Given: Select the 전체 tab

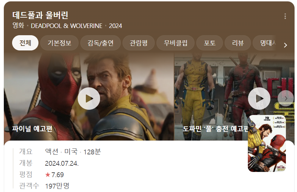Looking at the screenshot, I should point(25,43).
